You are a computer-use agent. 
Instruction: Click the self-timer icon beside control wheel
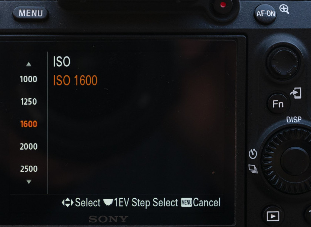253,154
